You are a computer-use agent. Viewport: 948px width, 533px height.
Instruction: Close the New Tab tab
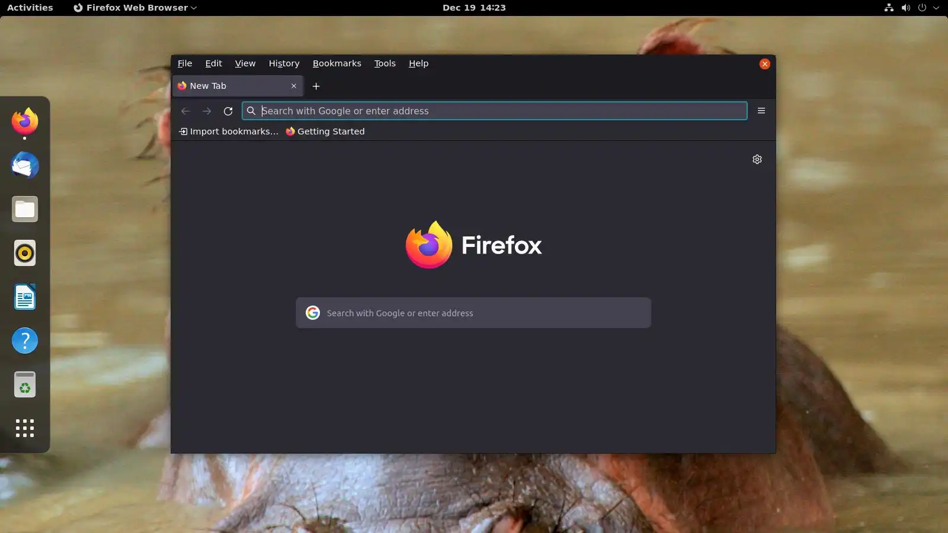tap(294, 86)
